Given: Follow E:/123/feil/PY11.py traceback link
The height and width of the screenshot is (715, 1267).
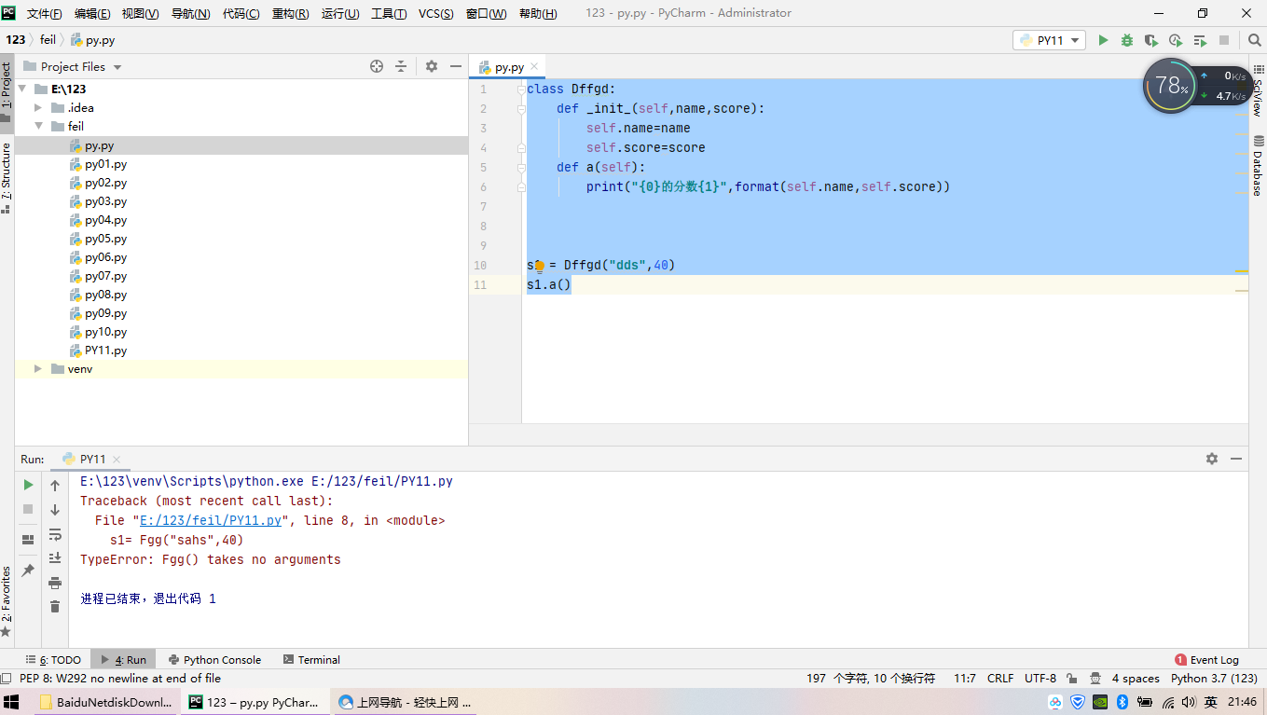Looking at the screenshot, I should coord(211,520).
